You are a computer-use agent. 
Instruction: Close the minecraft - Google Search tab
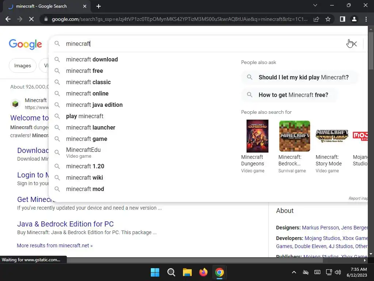pos(85,6)
